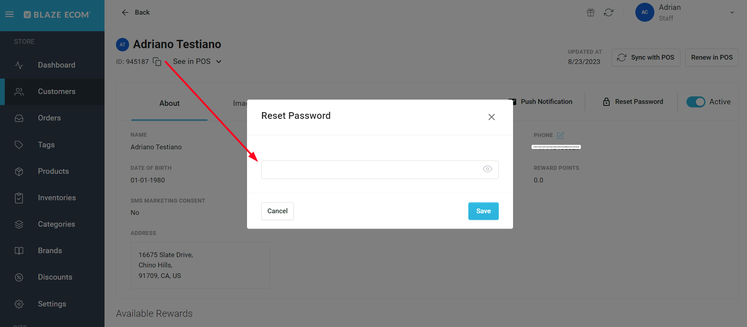This screenshot has width=747, height=327.
Task: Toggle the customer's Active status switch
Action: click(696, 101)
